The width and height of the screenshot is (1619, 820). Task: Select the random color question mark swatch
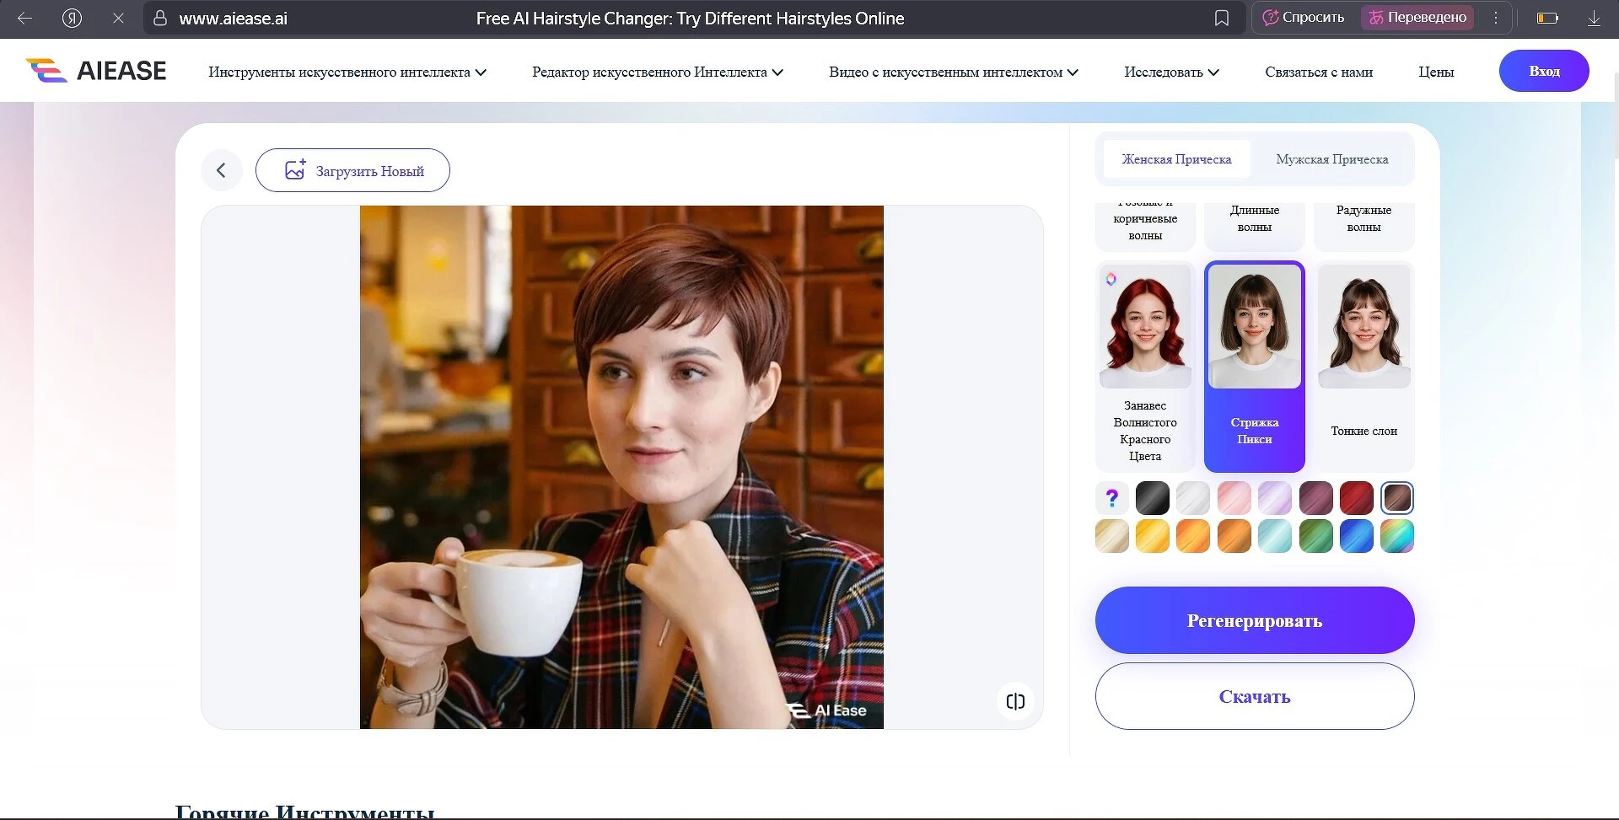coord(1111,498)
